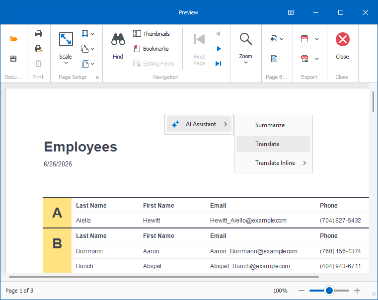Open the Print dialog printer icon
This screenshot has width=378, height=300.
(39, 34)
